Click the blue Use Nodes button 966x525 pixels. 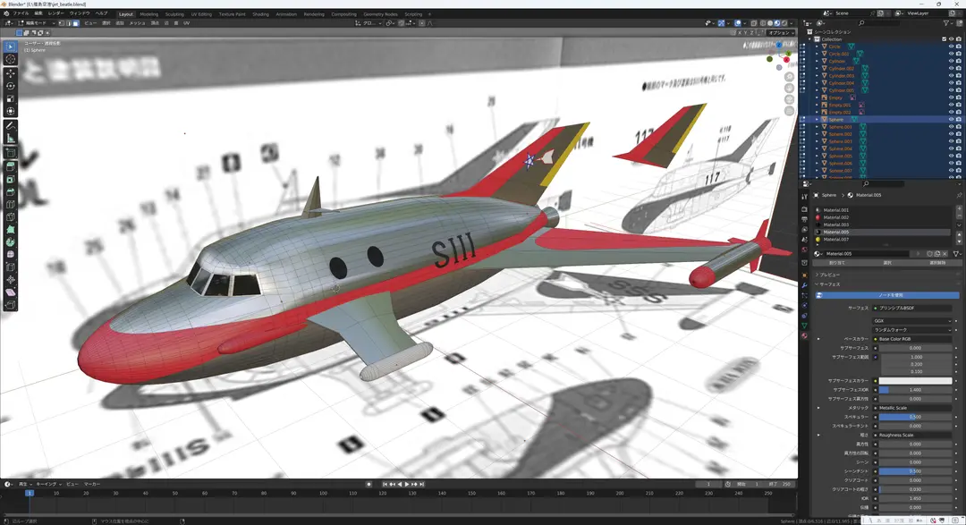click(x=889, y=295)
